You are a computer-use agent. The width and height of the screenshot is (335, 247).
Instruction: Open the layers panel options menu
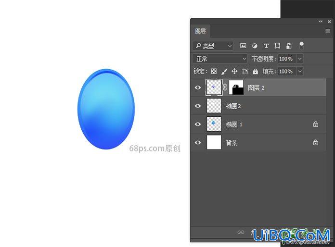(x=328, y=31)
